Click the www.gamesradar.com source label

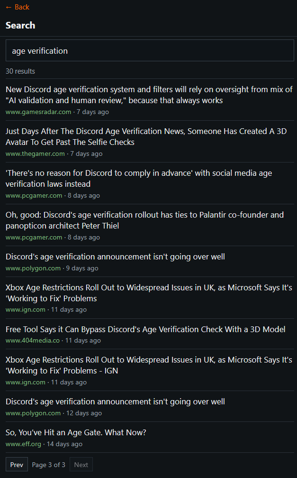click(38, 112)
